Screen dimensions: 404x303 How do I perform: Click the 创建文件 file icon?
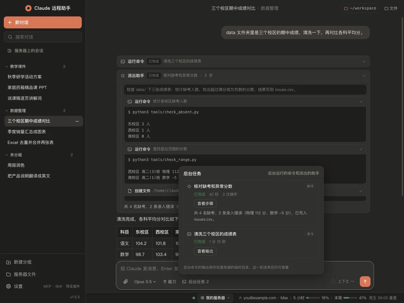click(x=130, y=191)
